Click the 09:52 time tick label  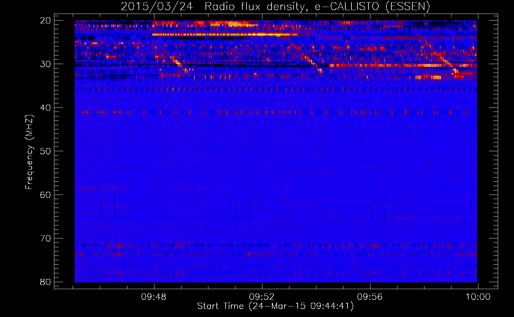262,297
